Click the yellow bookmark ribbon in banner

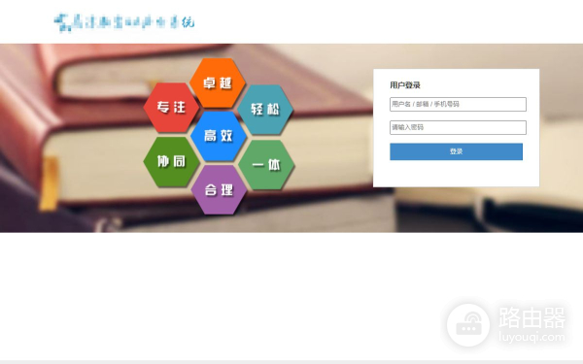click(x=50, y=183)
